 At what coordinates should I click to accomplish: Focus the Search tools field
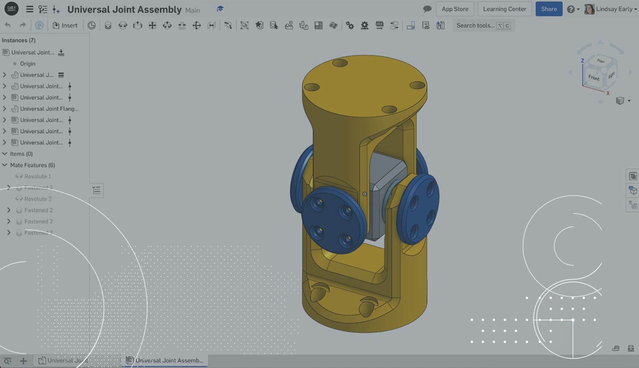coord(475,26)
